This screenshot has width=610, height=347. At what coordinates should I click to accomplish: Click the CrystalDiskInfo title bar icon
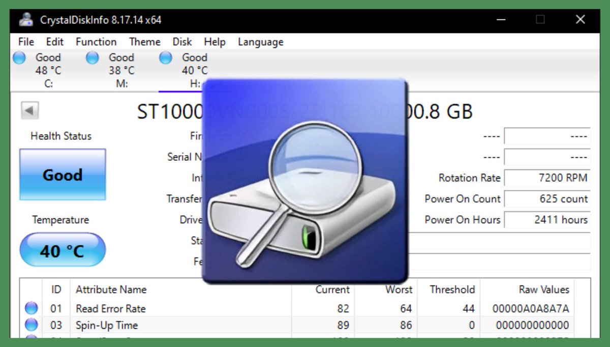click(x=25, y=19)
